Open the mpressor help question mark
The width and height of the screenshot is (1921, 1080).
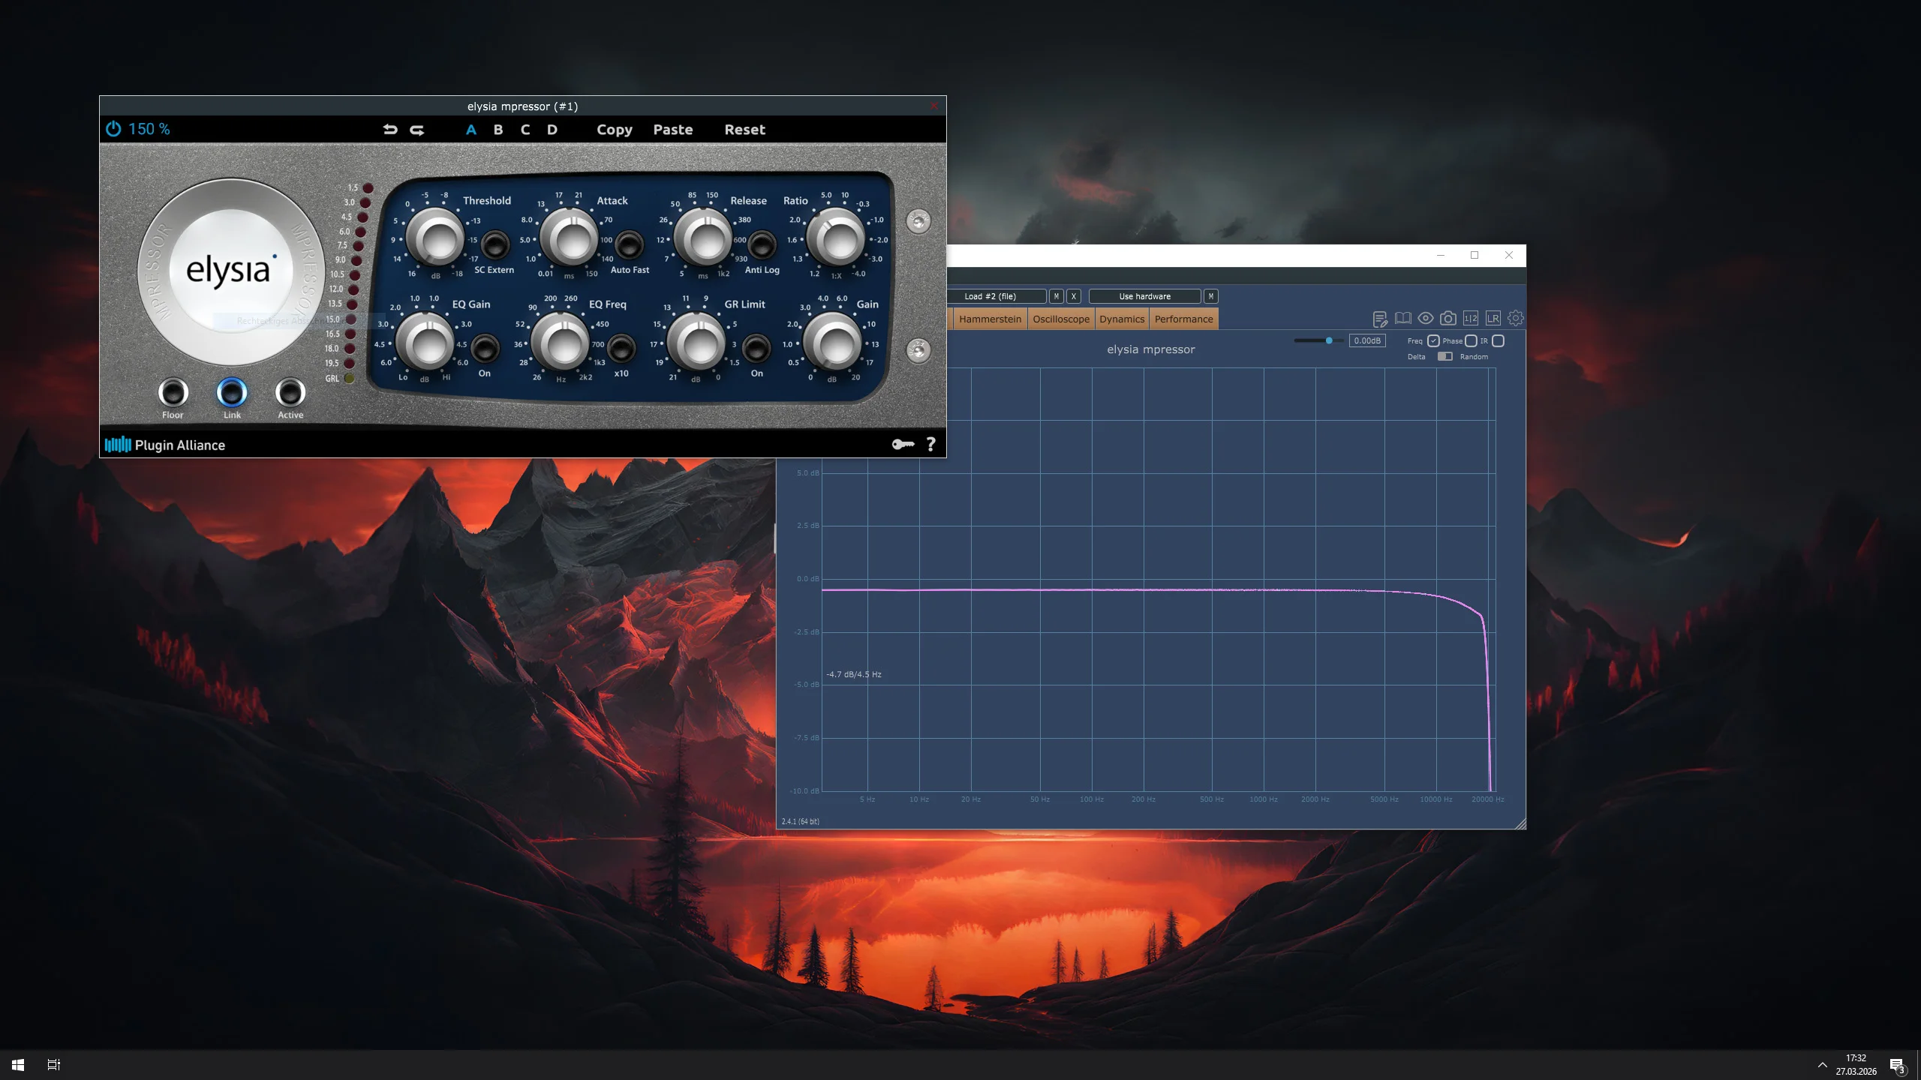[x=931, y=445]
